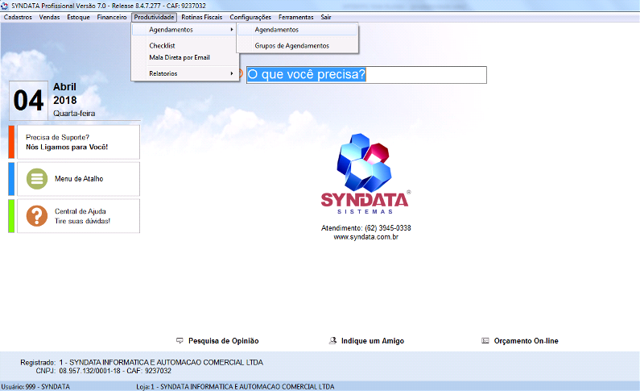Viewport: 640px width, 391px height.
Task: Open the Configurações menu
Action: pos(250,17)
